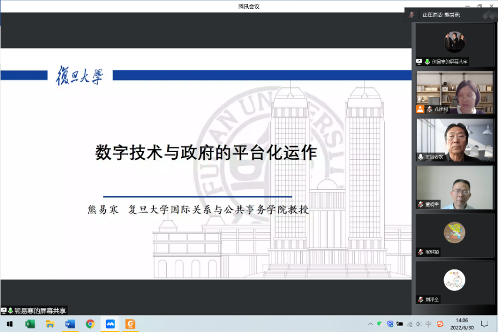Screen dimensions: 498x332
Task: Open Google Chrome from the taskbar
Action: pyautogui.click(x=90, y=324)
